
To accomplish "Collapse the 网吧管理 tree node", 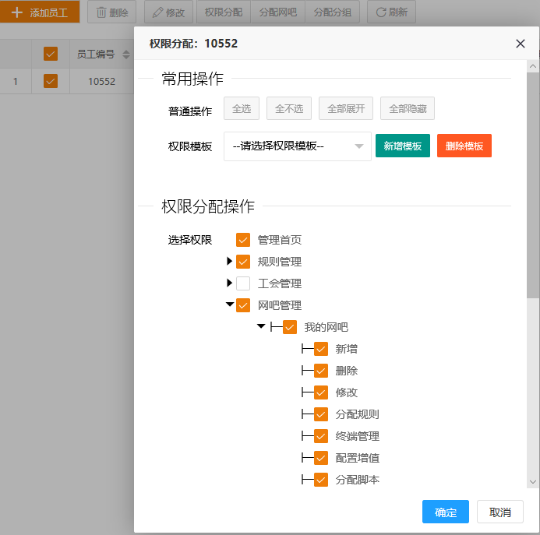I will click(x=230, y=305).
